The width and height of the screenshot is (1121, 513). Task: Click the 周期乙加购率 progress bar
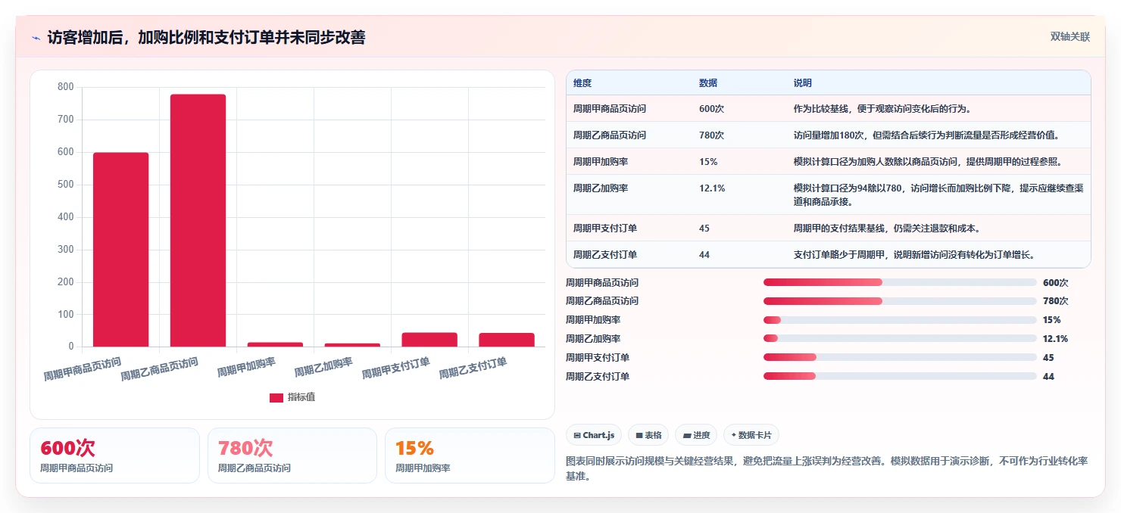[x=900, y=338]
